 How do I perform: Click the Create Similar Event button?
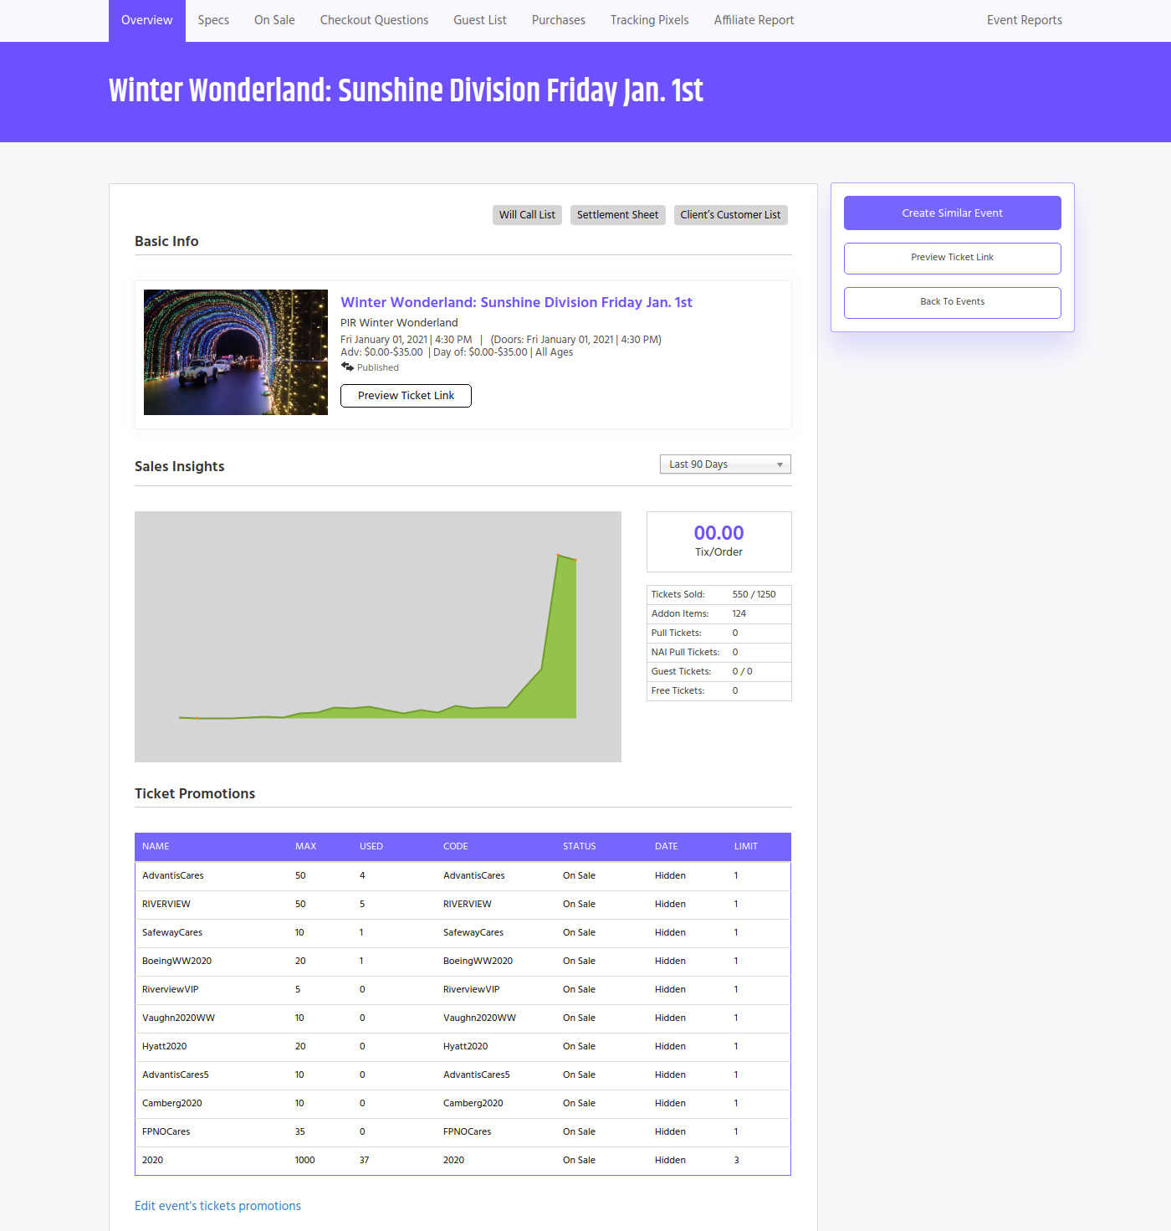pyautogui.click(x=953, y=213)
